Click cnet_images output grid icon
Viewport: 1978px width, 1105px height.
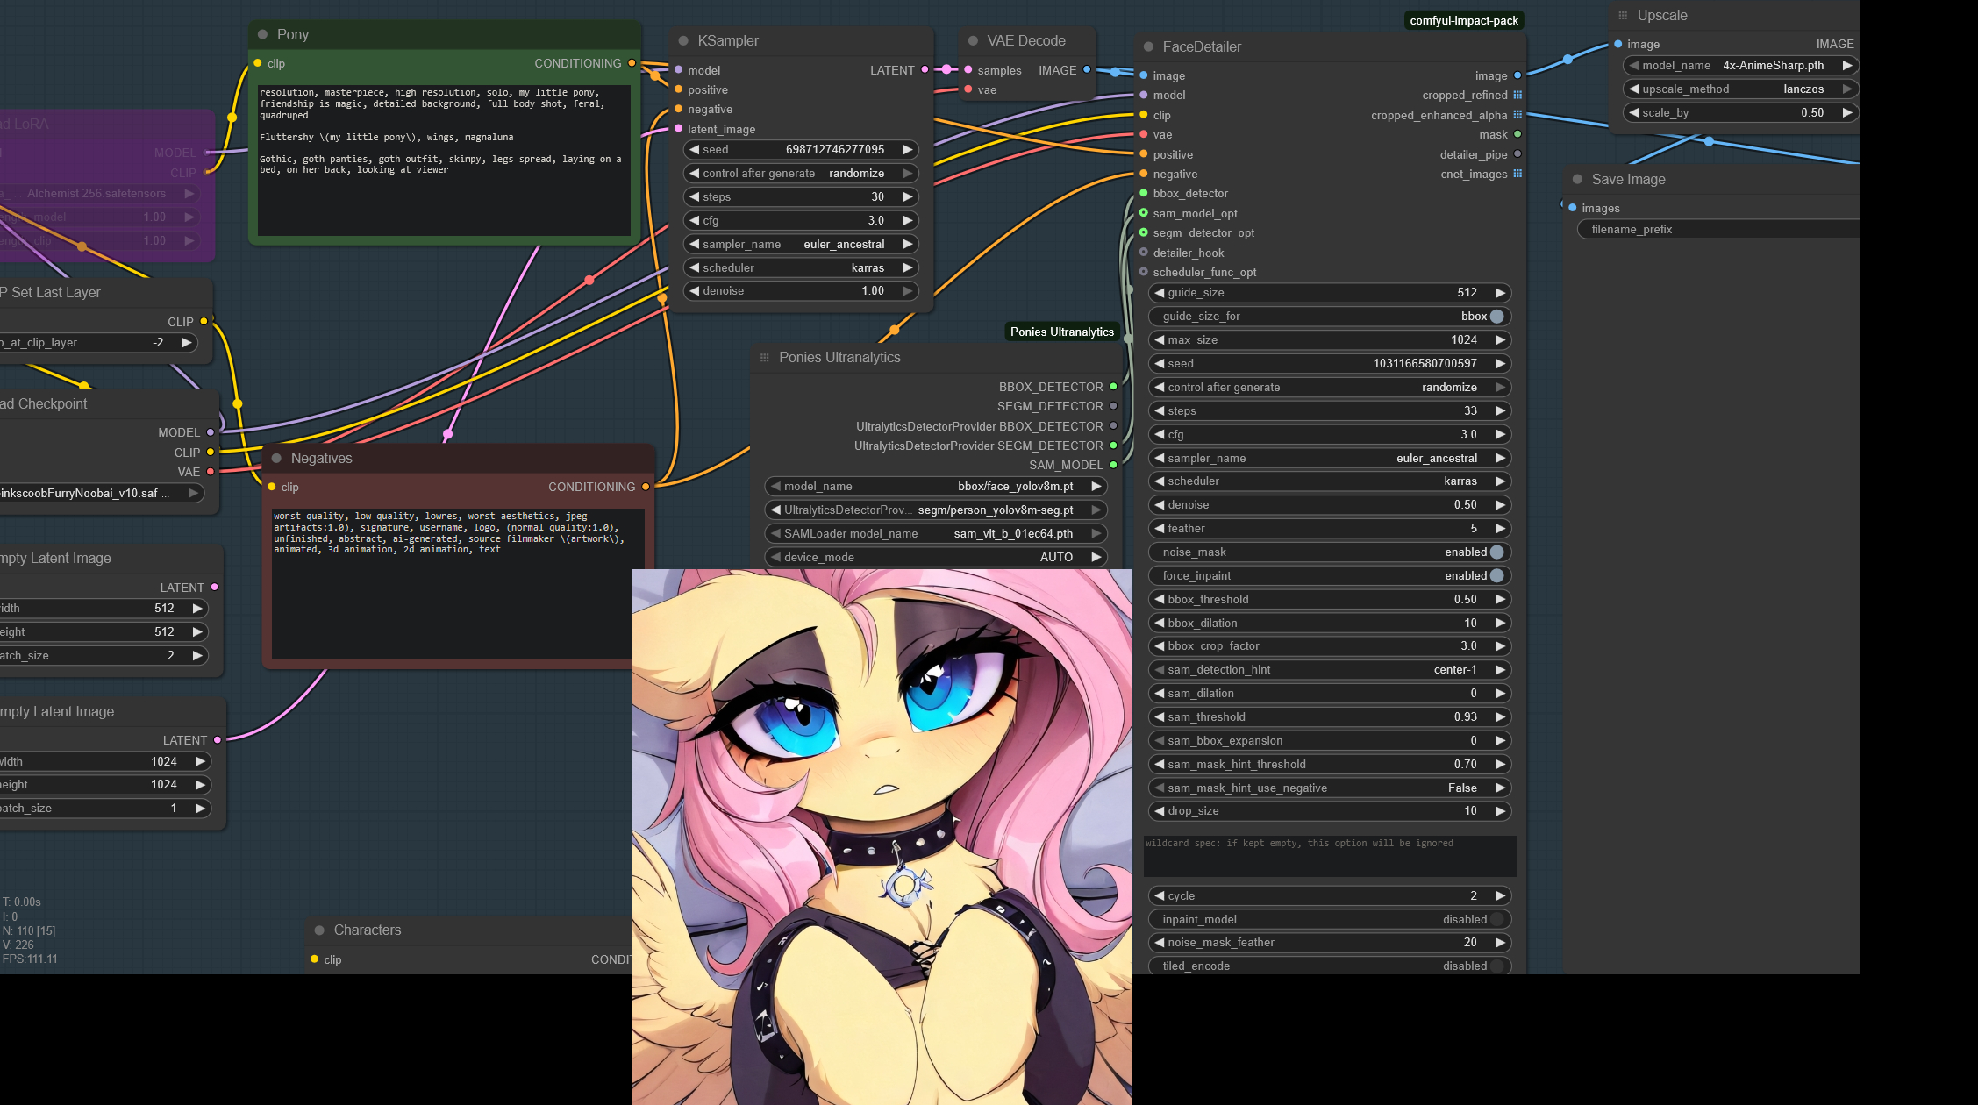(1517, 175)
